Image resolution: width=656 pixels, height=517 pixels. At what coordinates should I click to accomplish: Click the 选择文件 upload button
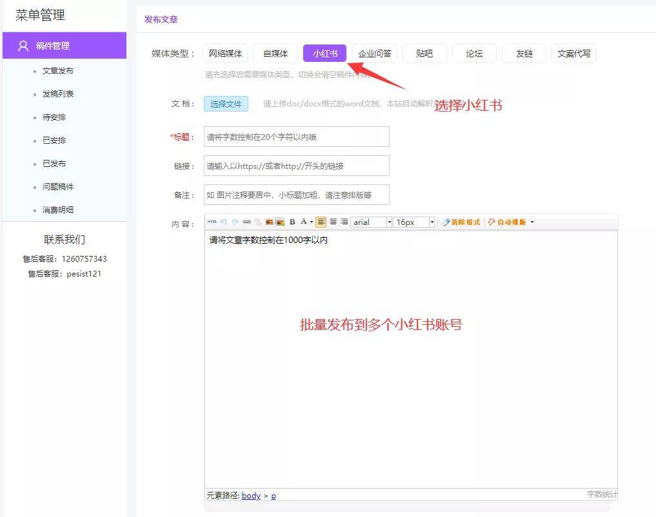pos(226,104)
